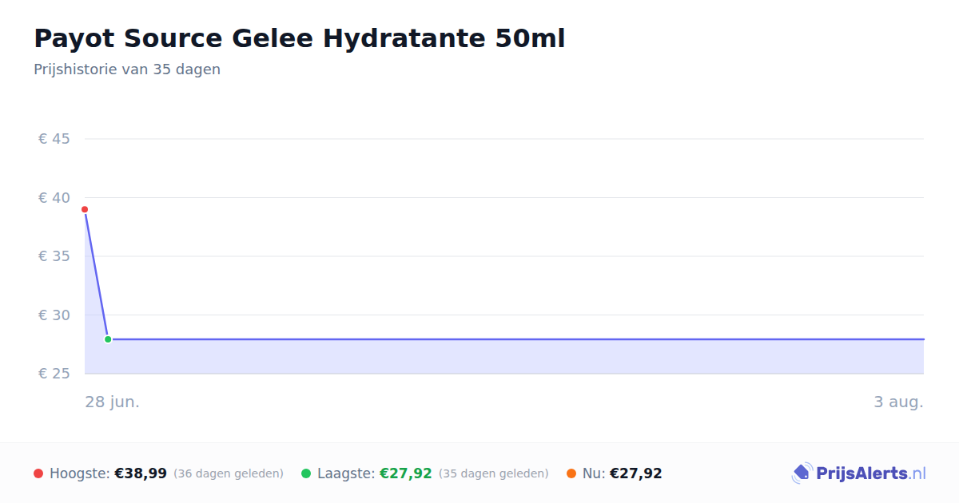
Task: Click the lowest price €27,92 green value
Action: [x=406, y=473]
